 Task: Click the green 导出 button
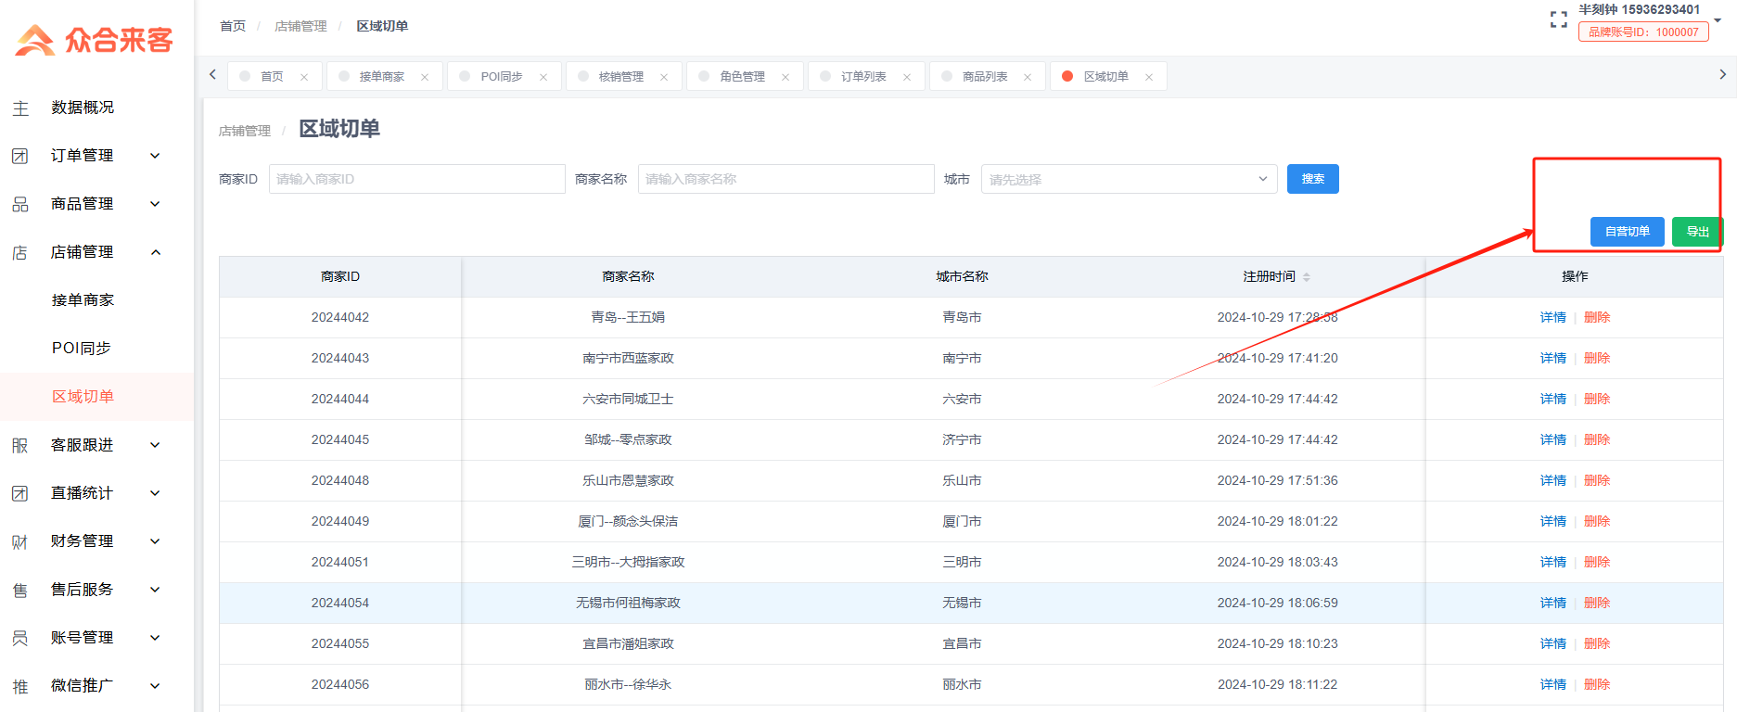click(1697, 232)
